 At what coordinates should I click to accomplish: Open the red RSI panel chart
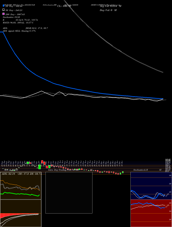click(x=151, y=213)
